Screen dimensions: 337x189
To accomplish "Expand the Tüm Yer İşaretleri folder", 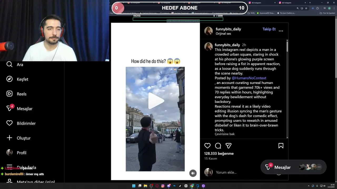I will click(327, 13).
